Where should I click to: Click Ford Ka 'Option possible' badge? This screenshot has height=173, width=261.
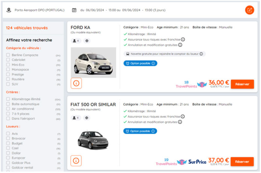[x=140, y=63]
